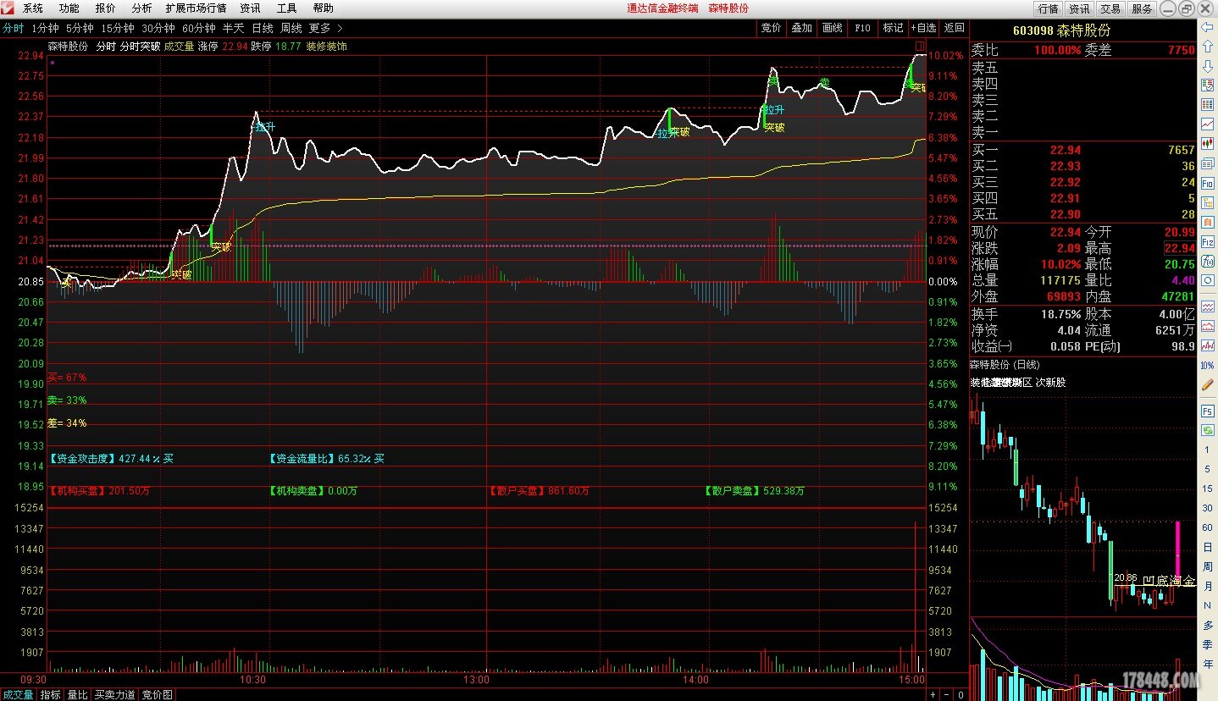Switch to the 日线 chart period
1218x701 pixels.
pyautogui.click(x=263, y=28)
